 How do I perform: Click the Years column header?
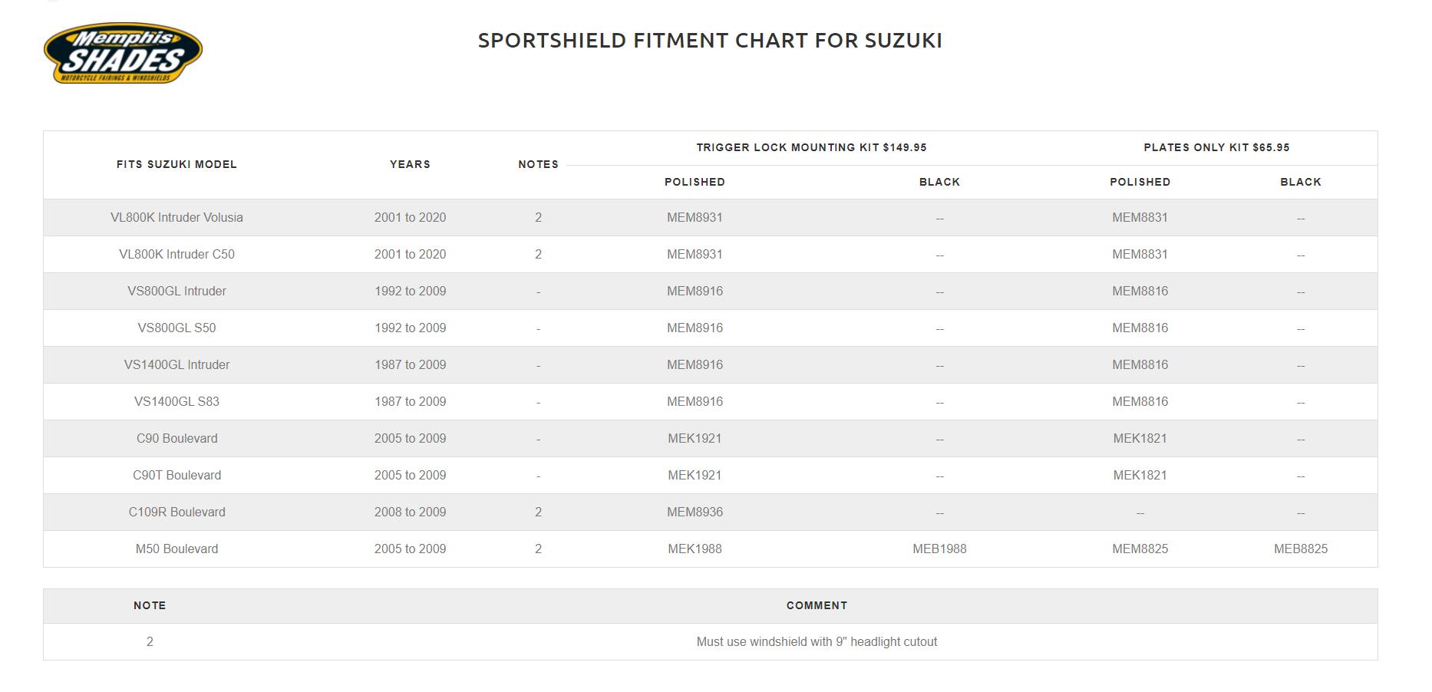click(410, 164)
